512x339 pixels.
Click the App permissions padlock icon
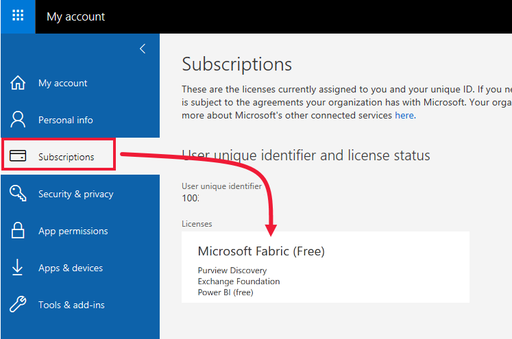coord(18,231)
